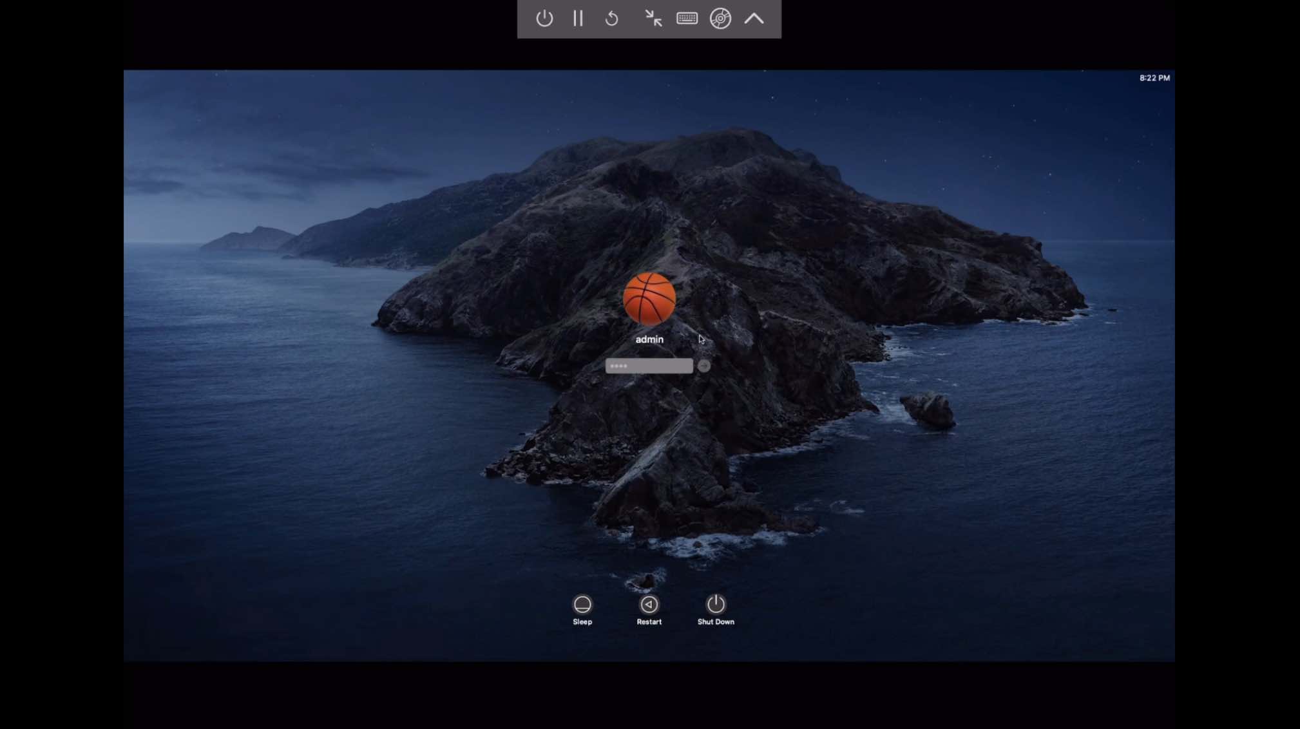Pause the virtual machine

point(578,19)
